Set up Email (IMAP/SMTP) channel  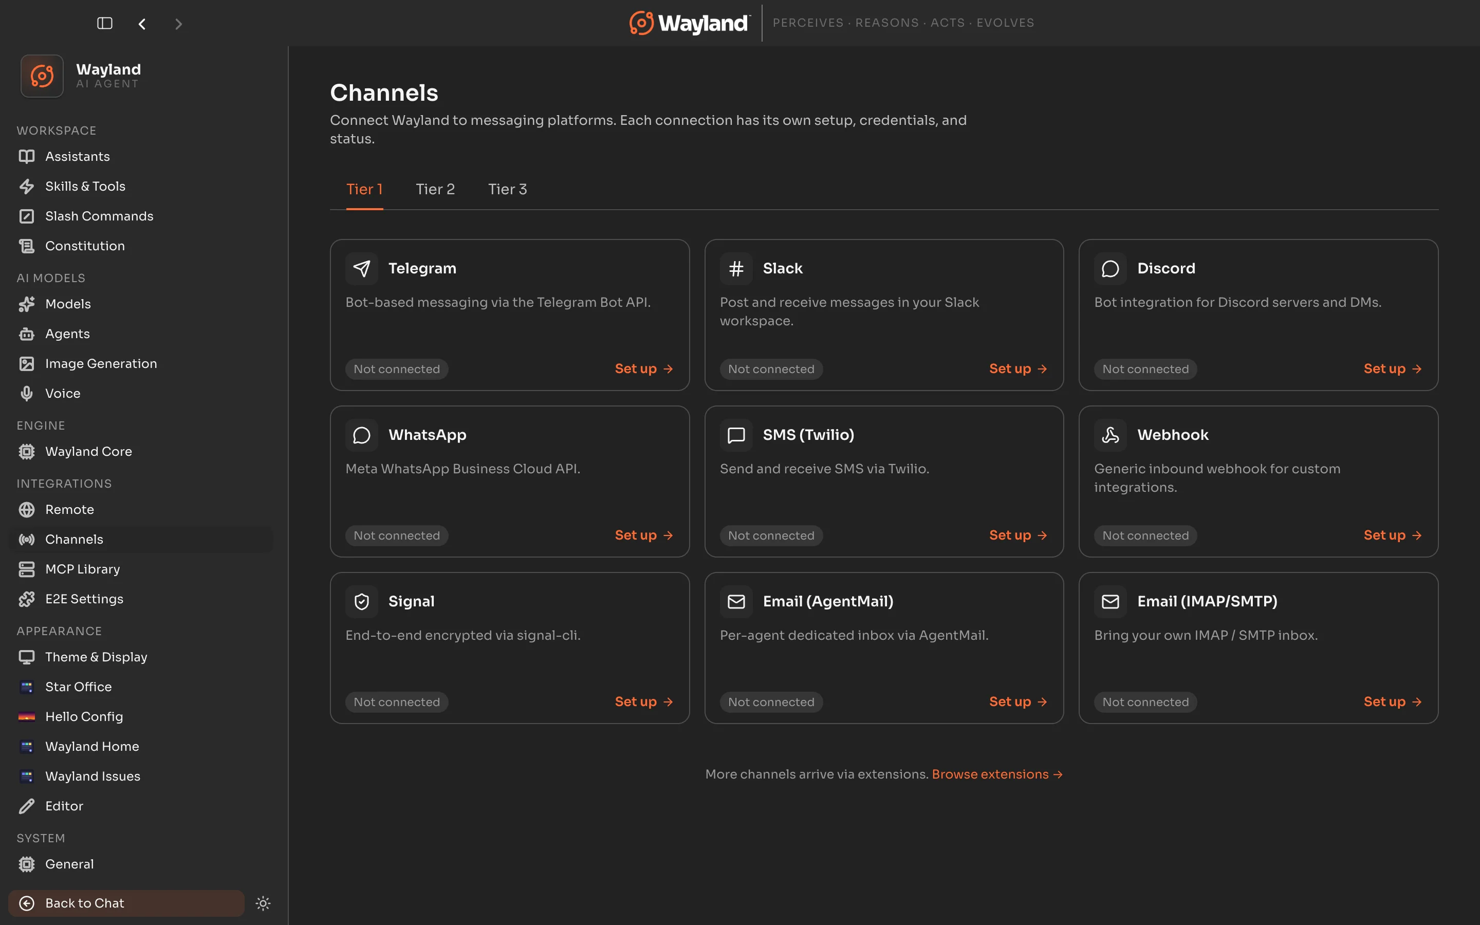(x=1392, y=701)
